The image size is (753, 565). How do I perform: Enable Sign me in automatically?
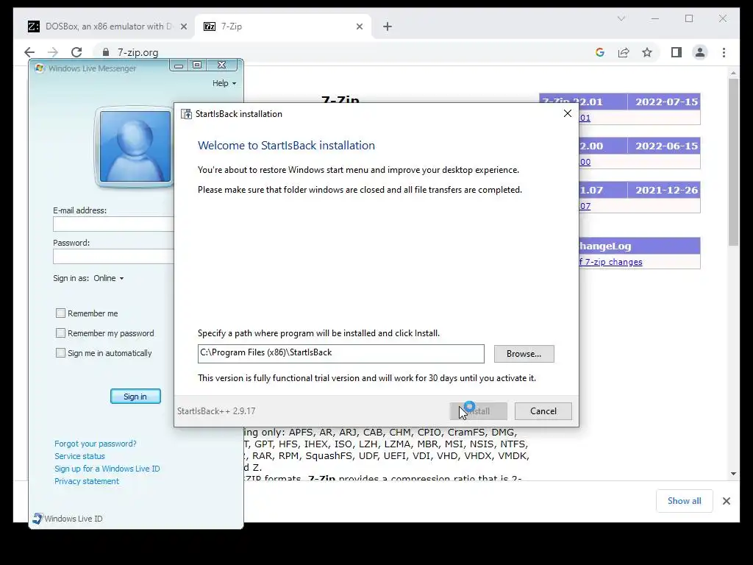coord(60,353)
